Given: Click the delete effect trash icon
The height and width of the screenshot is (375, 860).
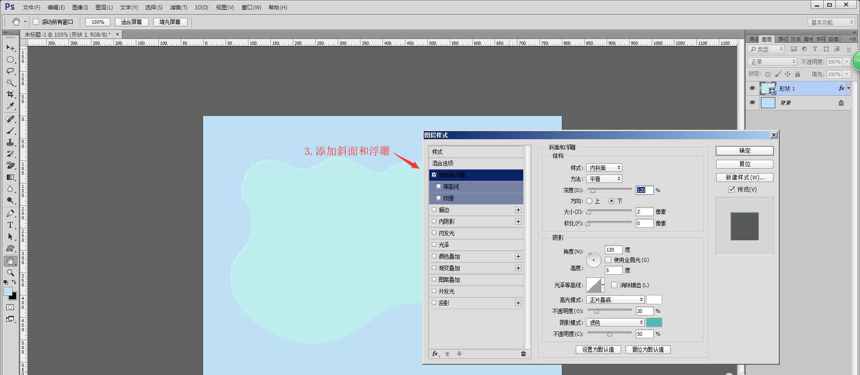Looking at the screenshot, I should 523,354.
